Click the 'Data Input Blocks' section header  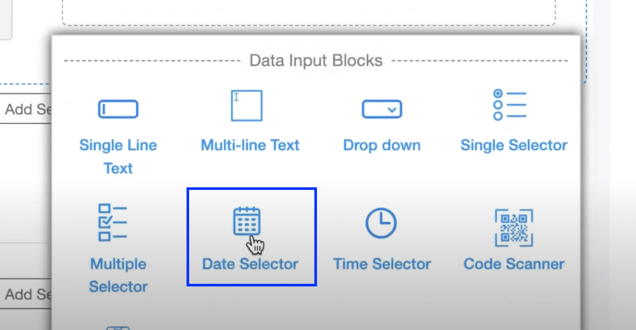tap(315, 60)
